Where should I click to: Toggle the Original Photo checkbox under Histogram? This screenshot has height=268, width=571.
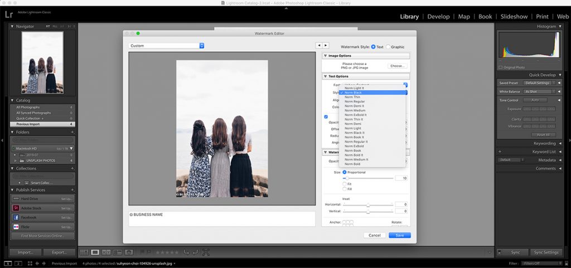(x=501, y=67)
